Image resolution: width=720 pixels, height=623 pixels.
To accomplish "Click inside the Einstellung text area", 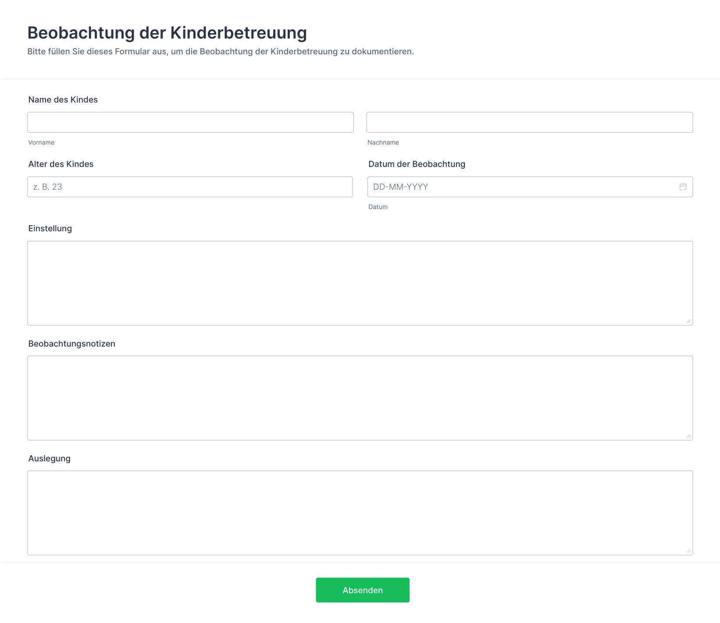I will 360,283.
